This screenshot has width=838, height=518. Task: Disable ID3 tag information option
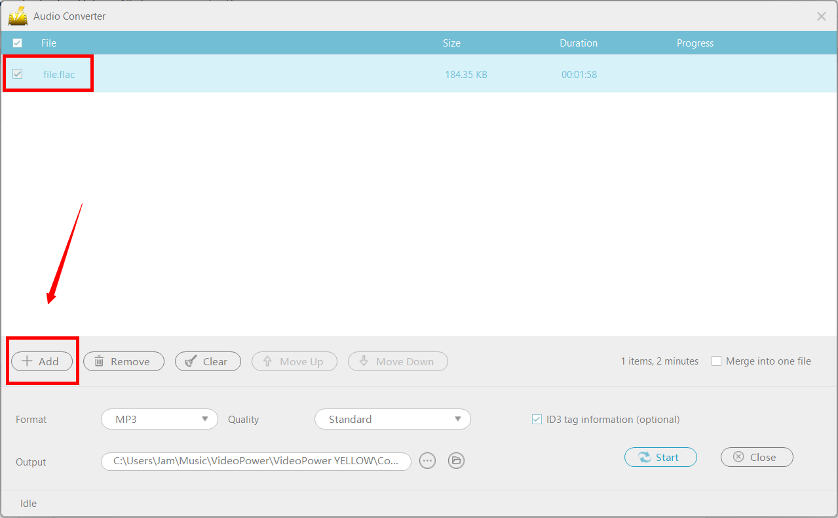(x=537, y=419)
